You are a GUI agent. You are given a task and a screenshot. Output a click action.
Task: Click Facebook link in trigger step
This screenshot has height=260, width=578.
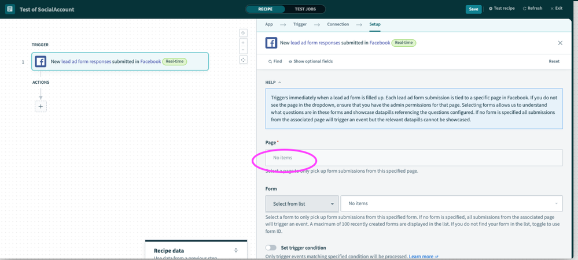[x=151, y=61]
